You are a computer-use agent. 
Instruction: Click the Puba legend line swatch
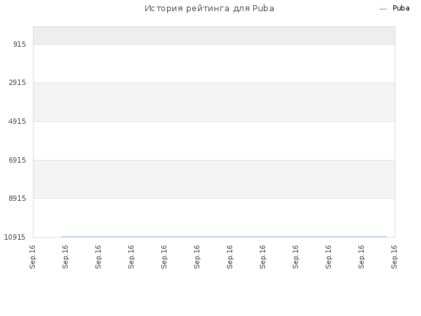[383, 9]
